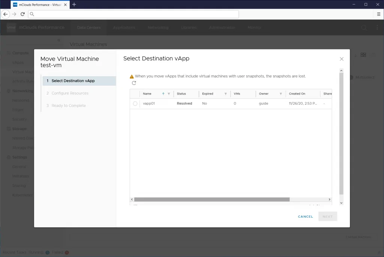Open the Expired column filter

225,94
